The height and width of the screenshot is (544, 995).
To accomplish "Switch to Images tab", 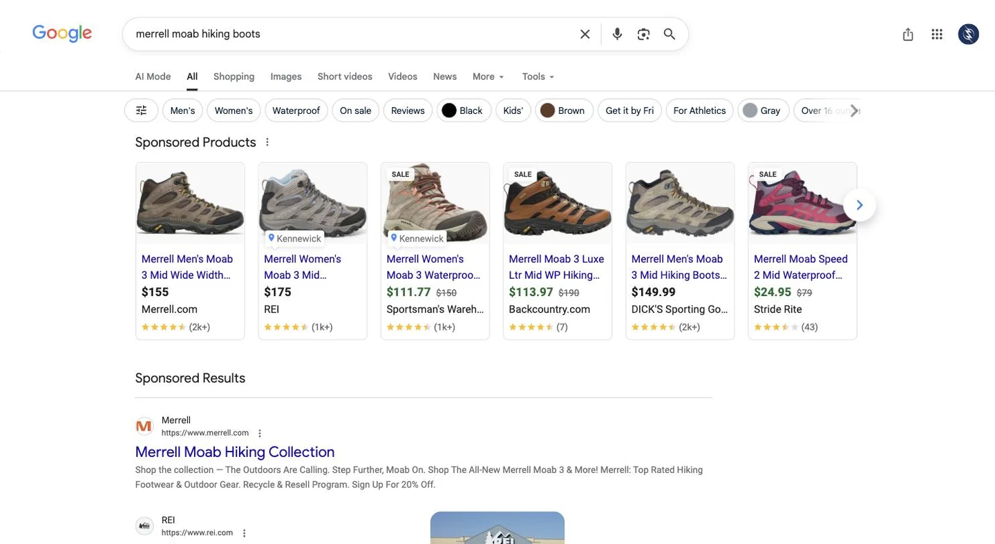I will [x=286, y=77].
